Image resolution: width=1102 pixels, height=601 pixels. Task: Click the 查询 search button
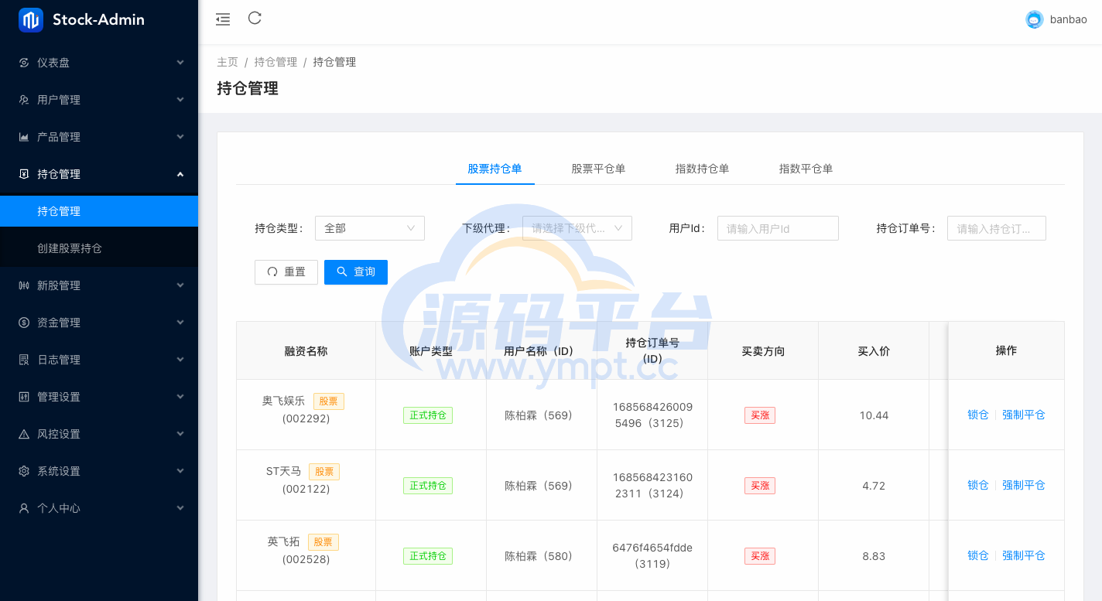[x=356, y=272]
